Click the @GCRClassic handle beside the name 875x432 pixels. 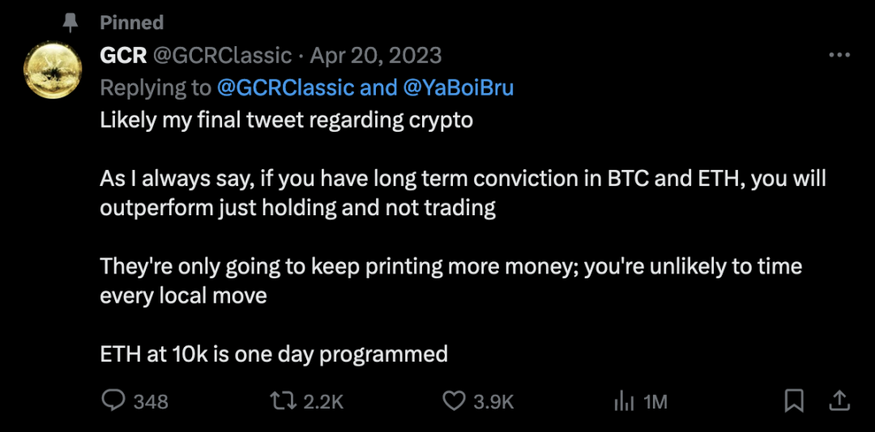[224, 55]
